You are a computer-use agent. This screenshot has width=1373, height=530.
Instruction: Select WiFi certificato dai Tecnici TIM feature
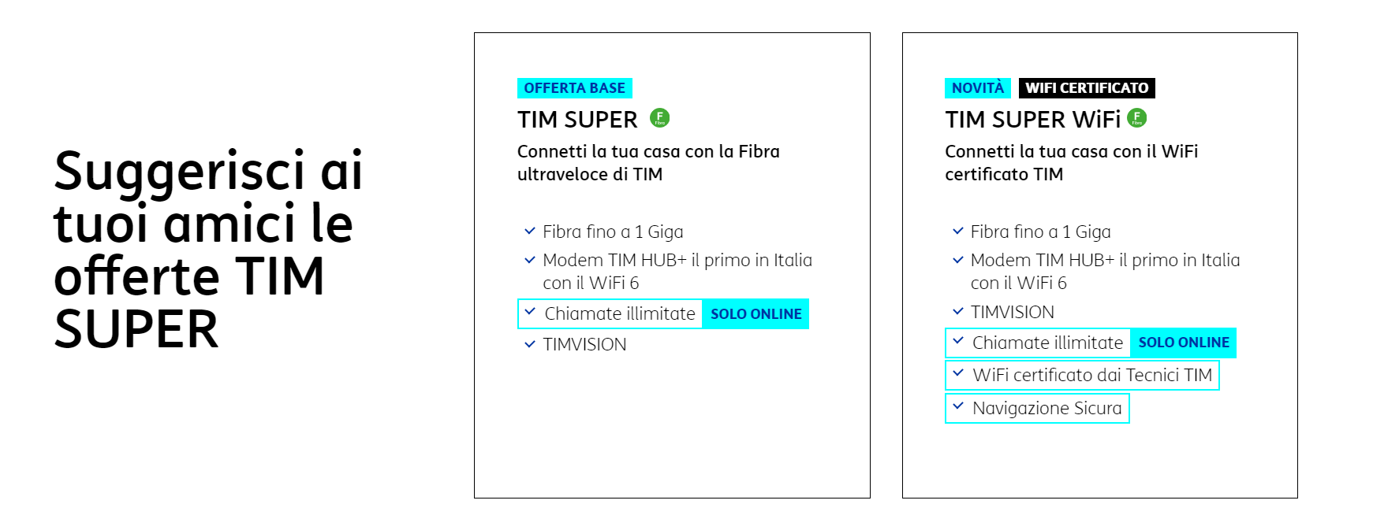click(x=1082, y=375)
